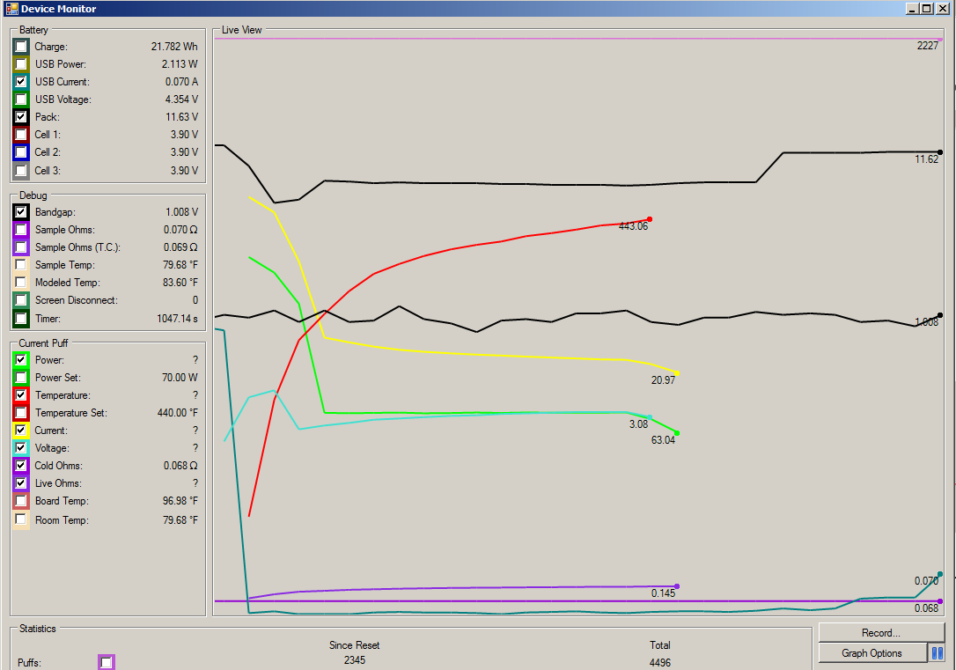This screenshot has height=670, width=956.
Task: Click the red temperature endpoint at 443.06
Action: pyautogui.click(x=649, y=219)
